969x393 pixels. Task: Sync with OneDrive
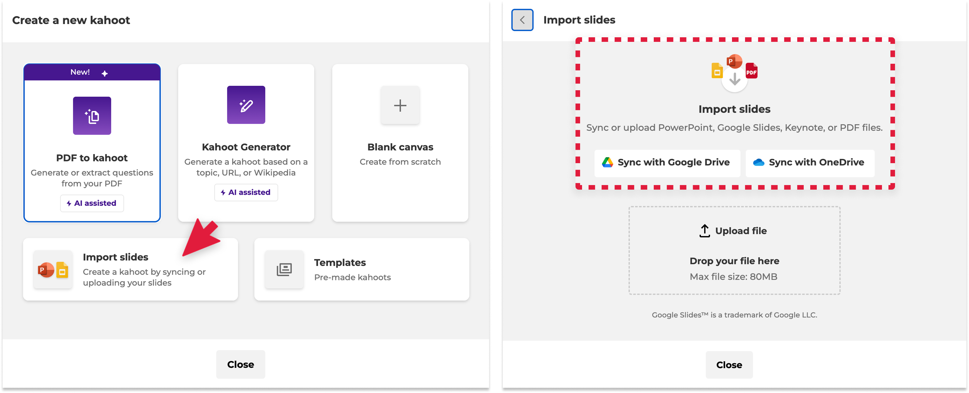click(x=810, y=163)
